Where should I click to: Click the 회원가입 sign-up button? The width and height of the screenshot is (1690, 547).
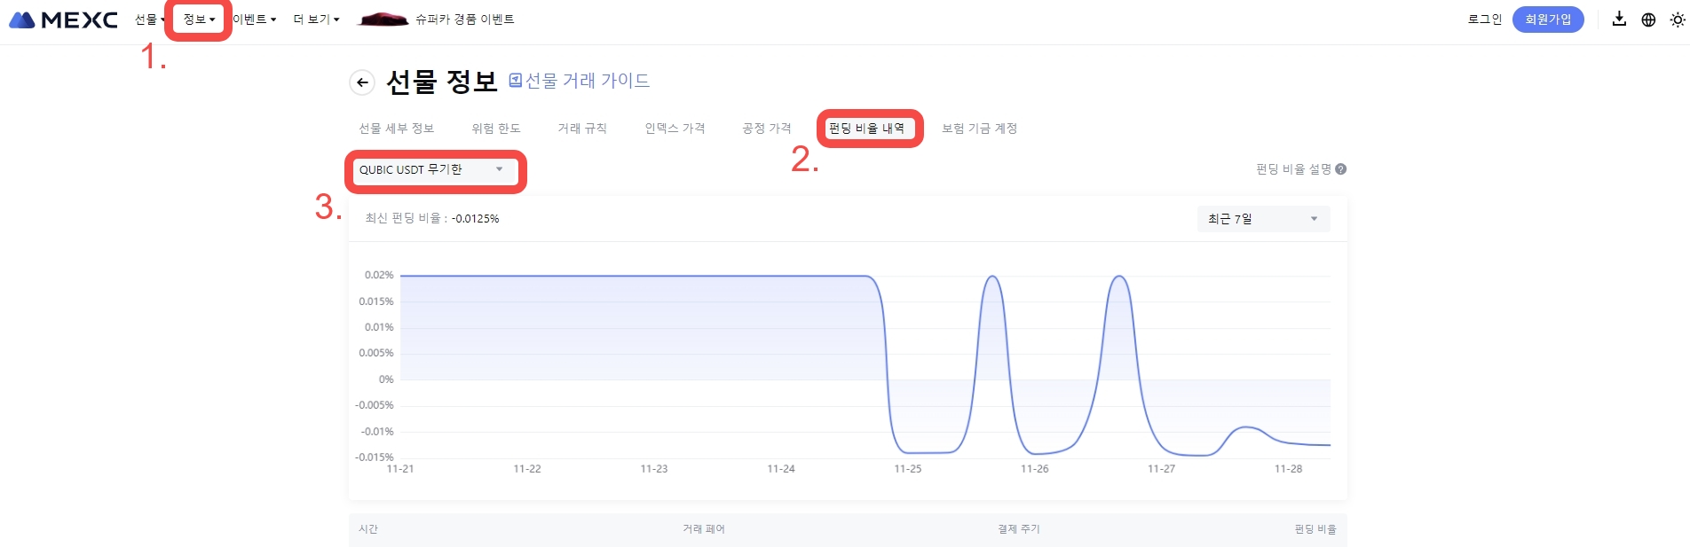coord(1547,20)
